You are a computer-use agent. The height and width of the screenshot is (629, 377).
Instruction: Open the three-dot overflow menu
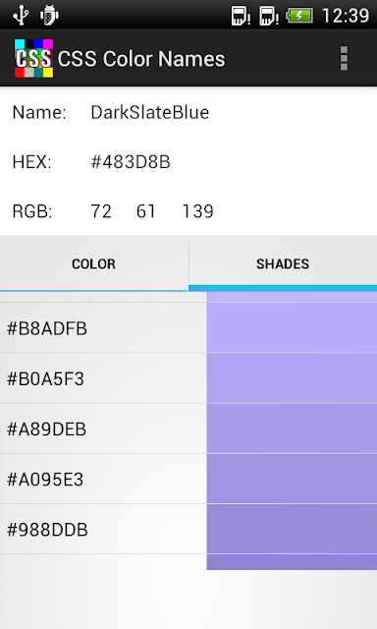[344, 59]
